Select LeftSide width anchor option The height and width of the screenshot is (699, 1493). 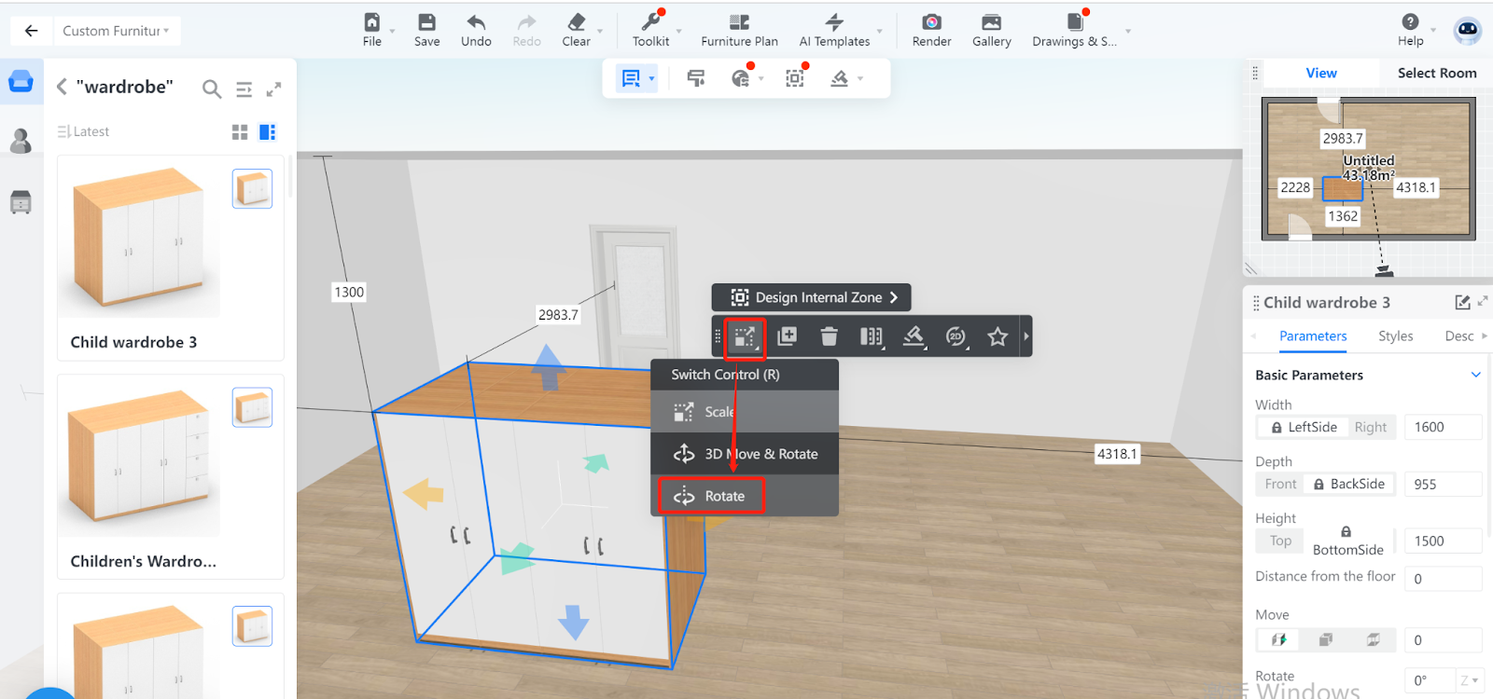(1303, 427)
